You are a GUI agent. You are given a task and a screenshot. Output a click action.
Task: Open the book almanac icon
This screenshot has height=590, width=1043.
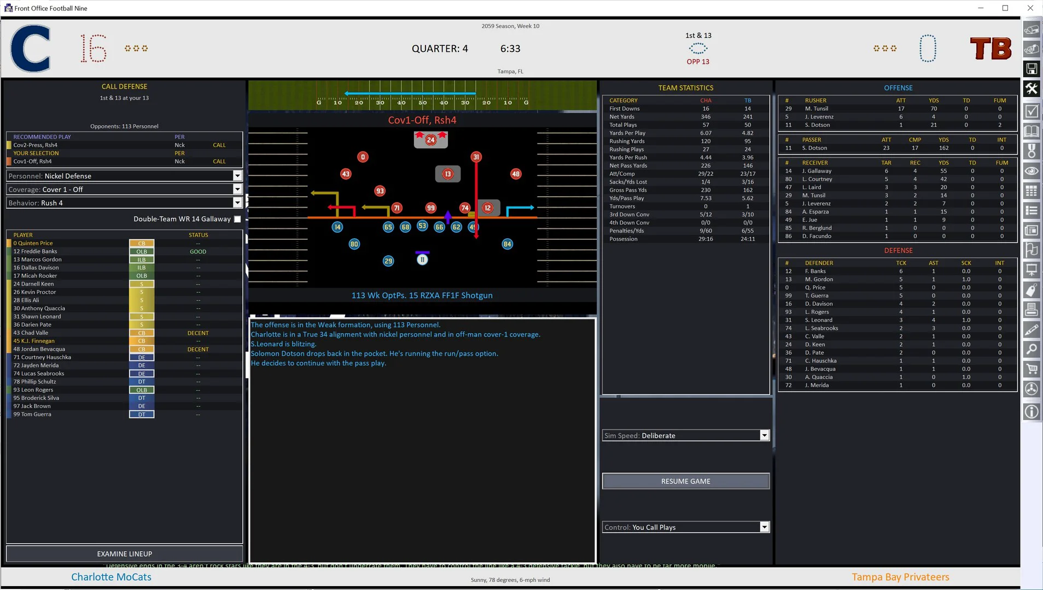coord(1033,131)
